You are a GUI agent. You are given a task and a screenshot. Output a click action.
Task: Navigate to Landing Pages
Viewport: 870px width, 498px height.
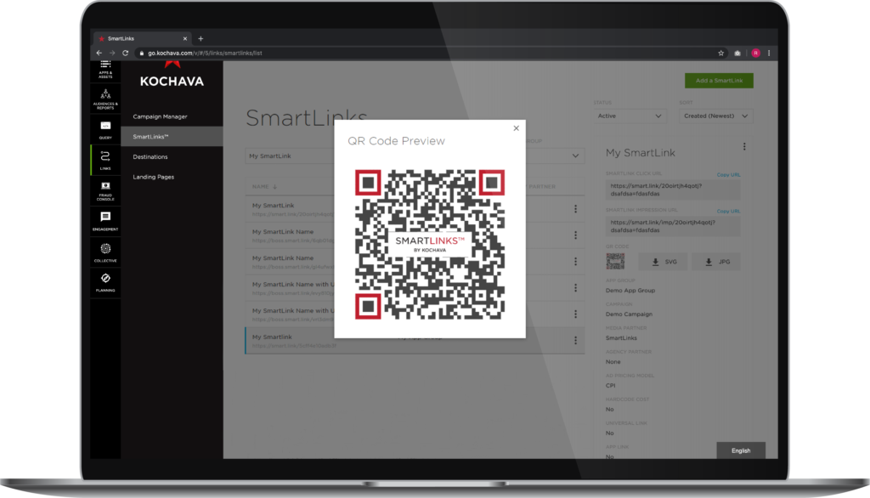point(155,177)
